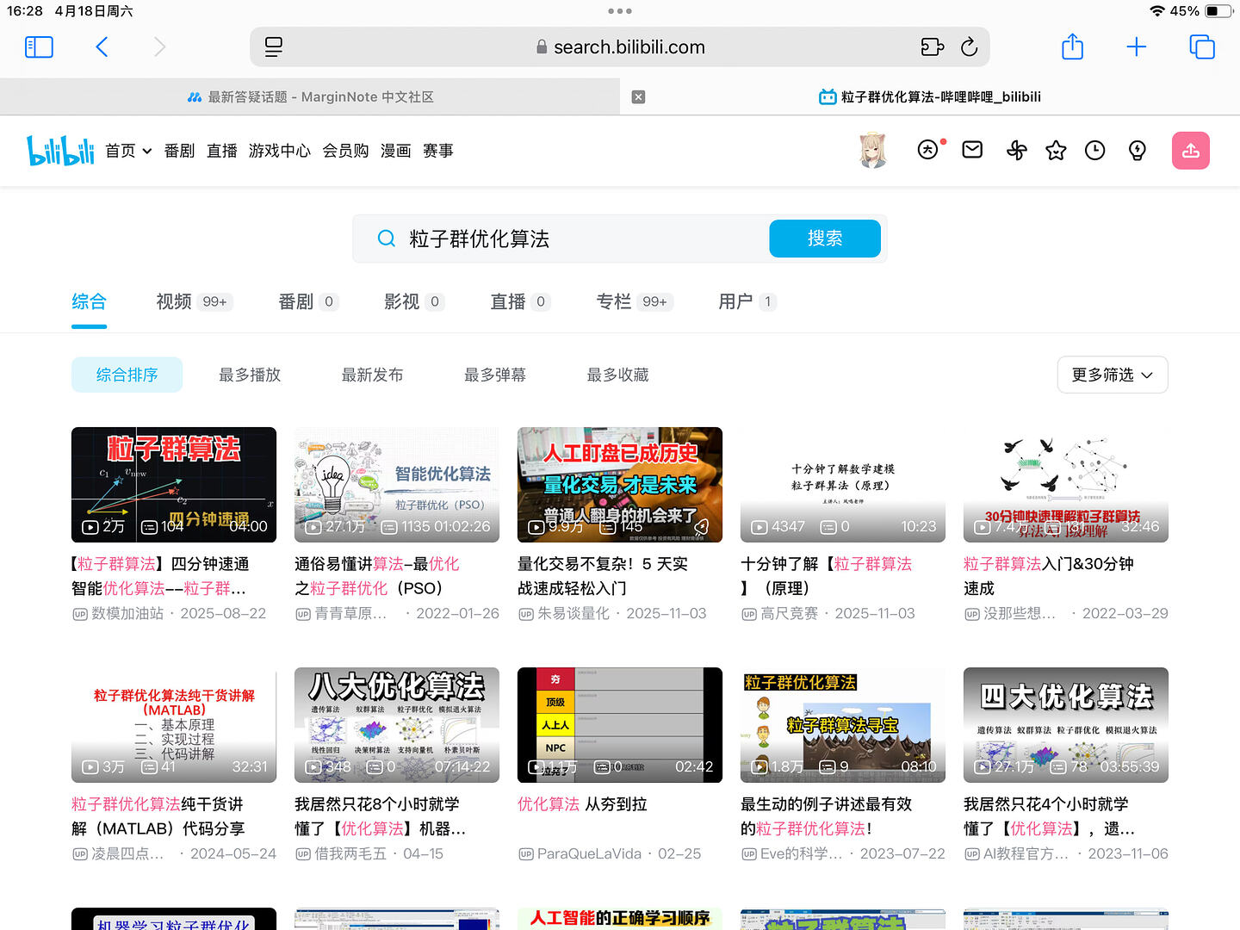Select 最多播放 sort option
This screenshot has height=930, width=1240.
point(250,375)
